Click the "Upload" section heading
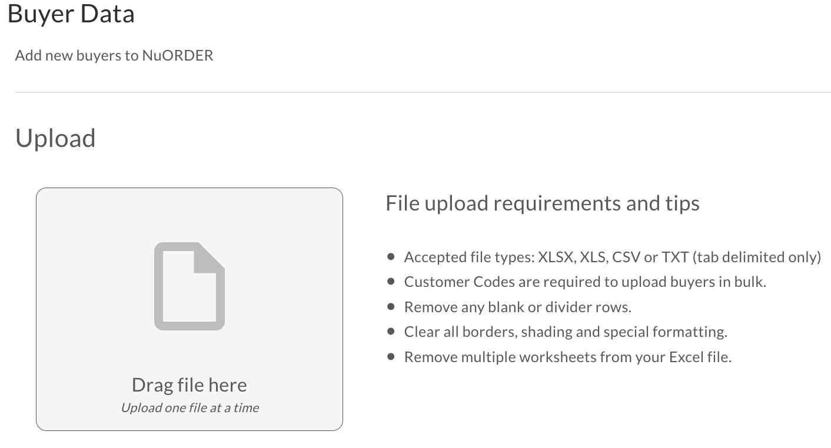This screenshot has width=831, height=448. click(x=55, y=139)
